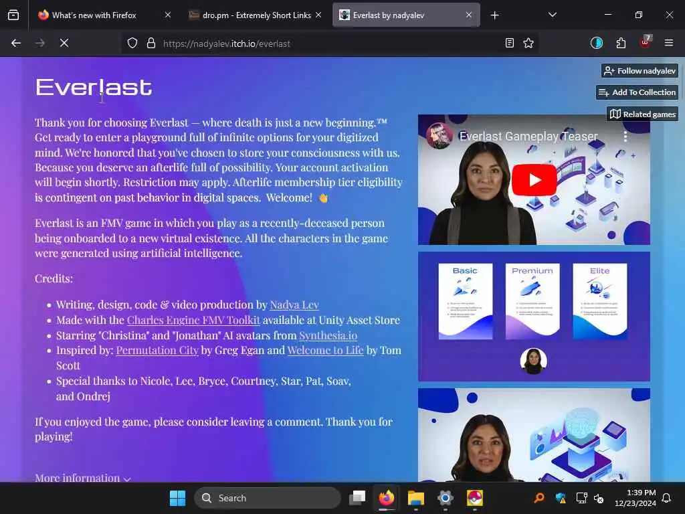The image size is (685, 514).
Task: Close the dro.pm tab
Action: click(318, 15)
